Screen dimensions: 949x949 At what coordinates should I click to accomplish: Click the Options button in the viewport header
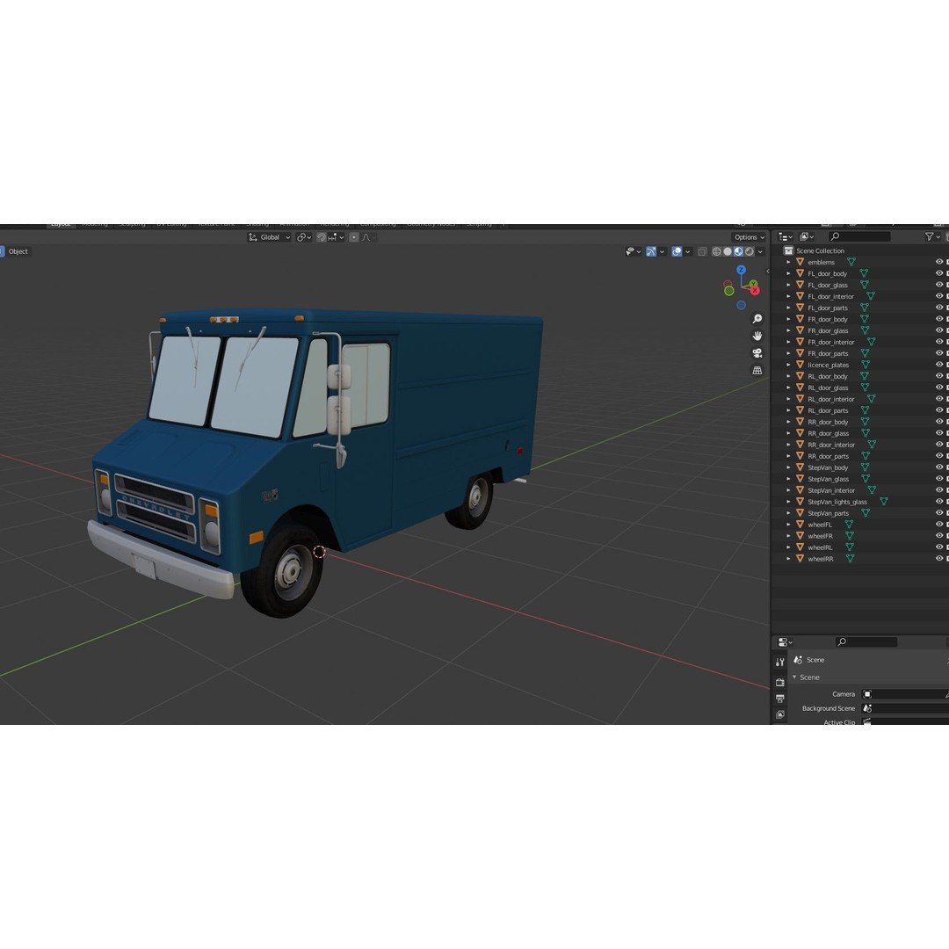(748, 236)
